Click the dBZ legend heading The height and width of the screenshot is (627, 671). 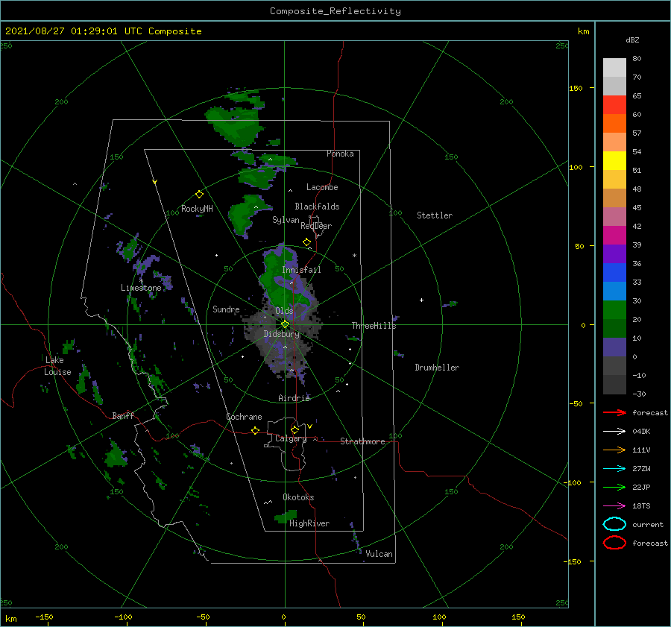[632, 40]
